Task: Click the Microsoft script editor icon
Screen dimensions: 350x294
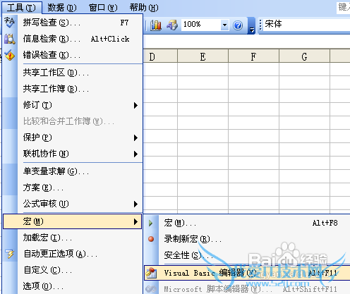Action: coord(151,289)
